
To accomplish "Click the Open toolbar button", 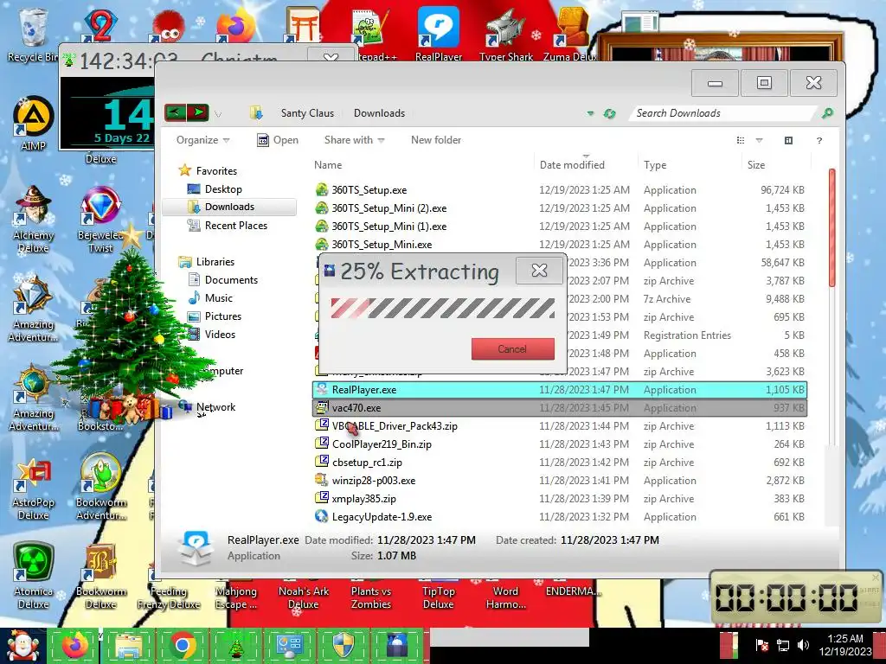I will click(278, 140).
